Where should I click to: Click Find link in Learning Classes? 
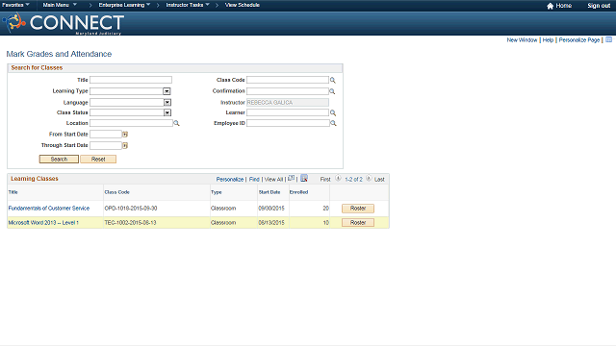click(254, 180)
